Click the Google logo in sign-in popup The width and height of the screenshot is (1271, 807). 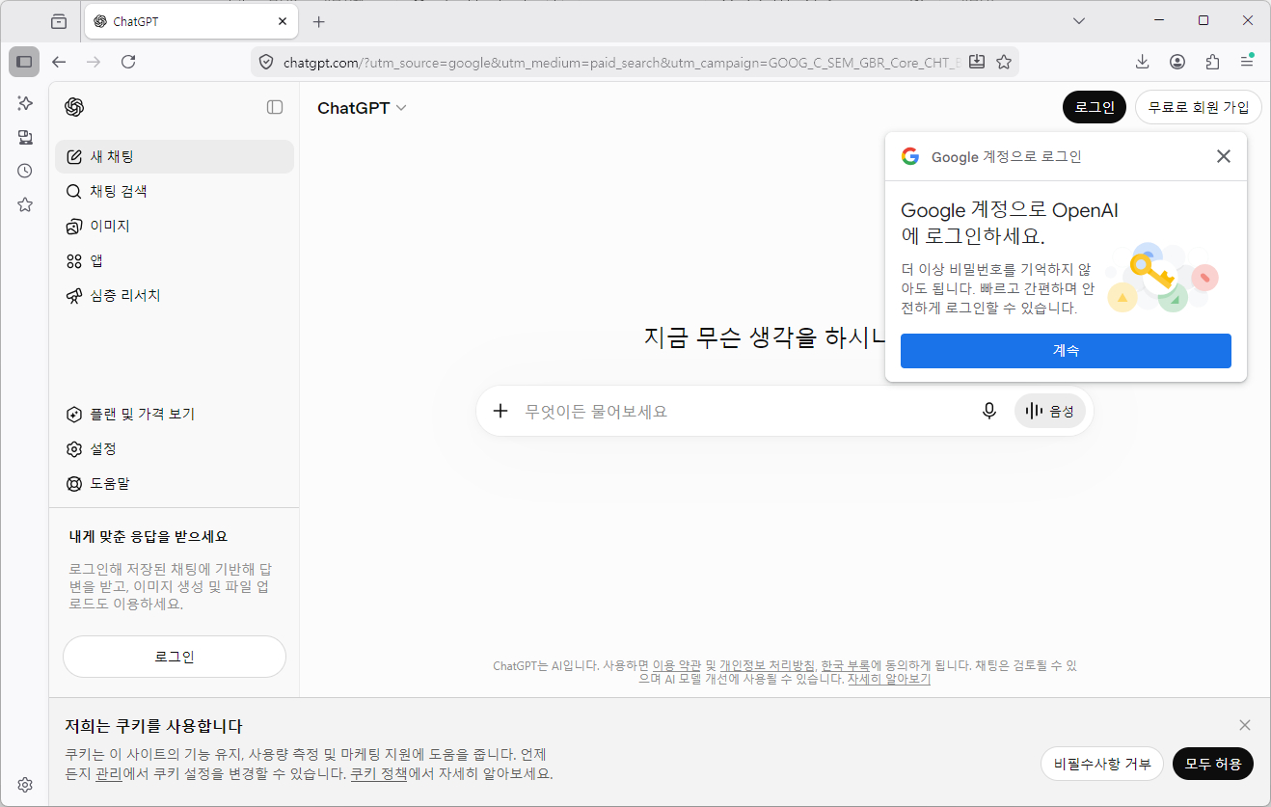pos(909,156)
